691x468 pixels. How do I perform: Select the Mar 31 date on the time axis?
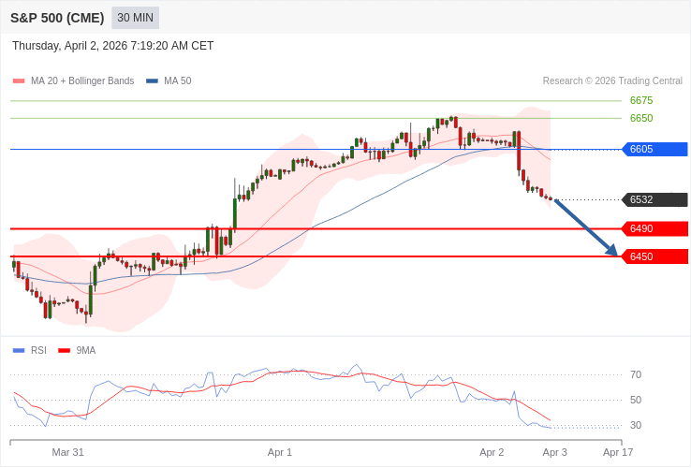click(x=68, y=452)
